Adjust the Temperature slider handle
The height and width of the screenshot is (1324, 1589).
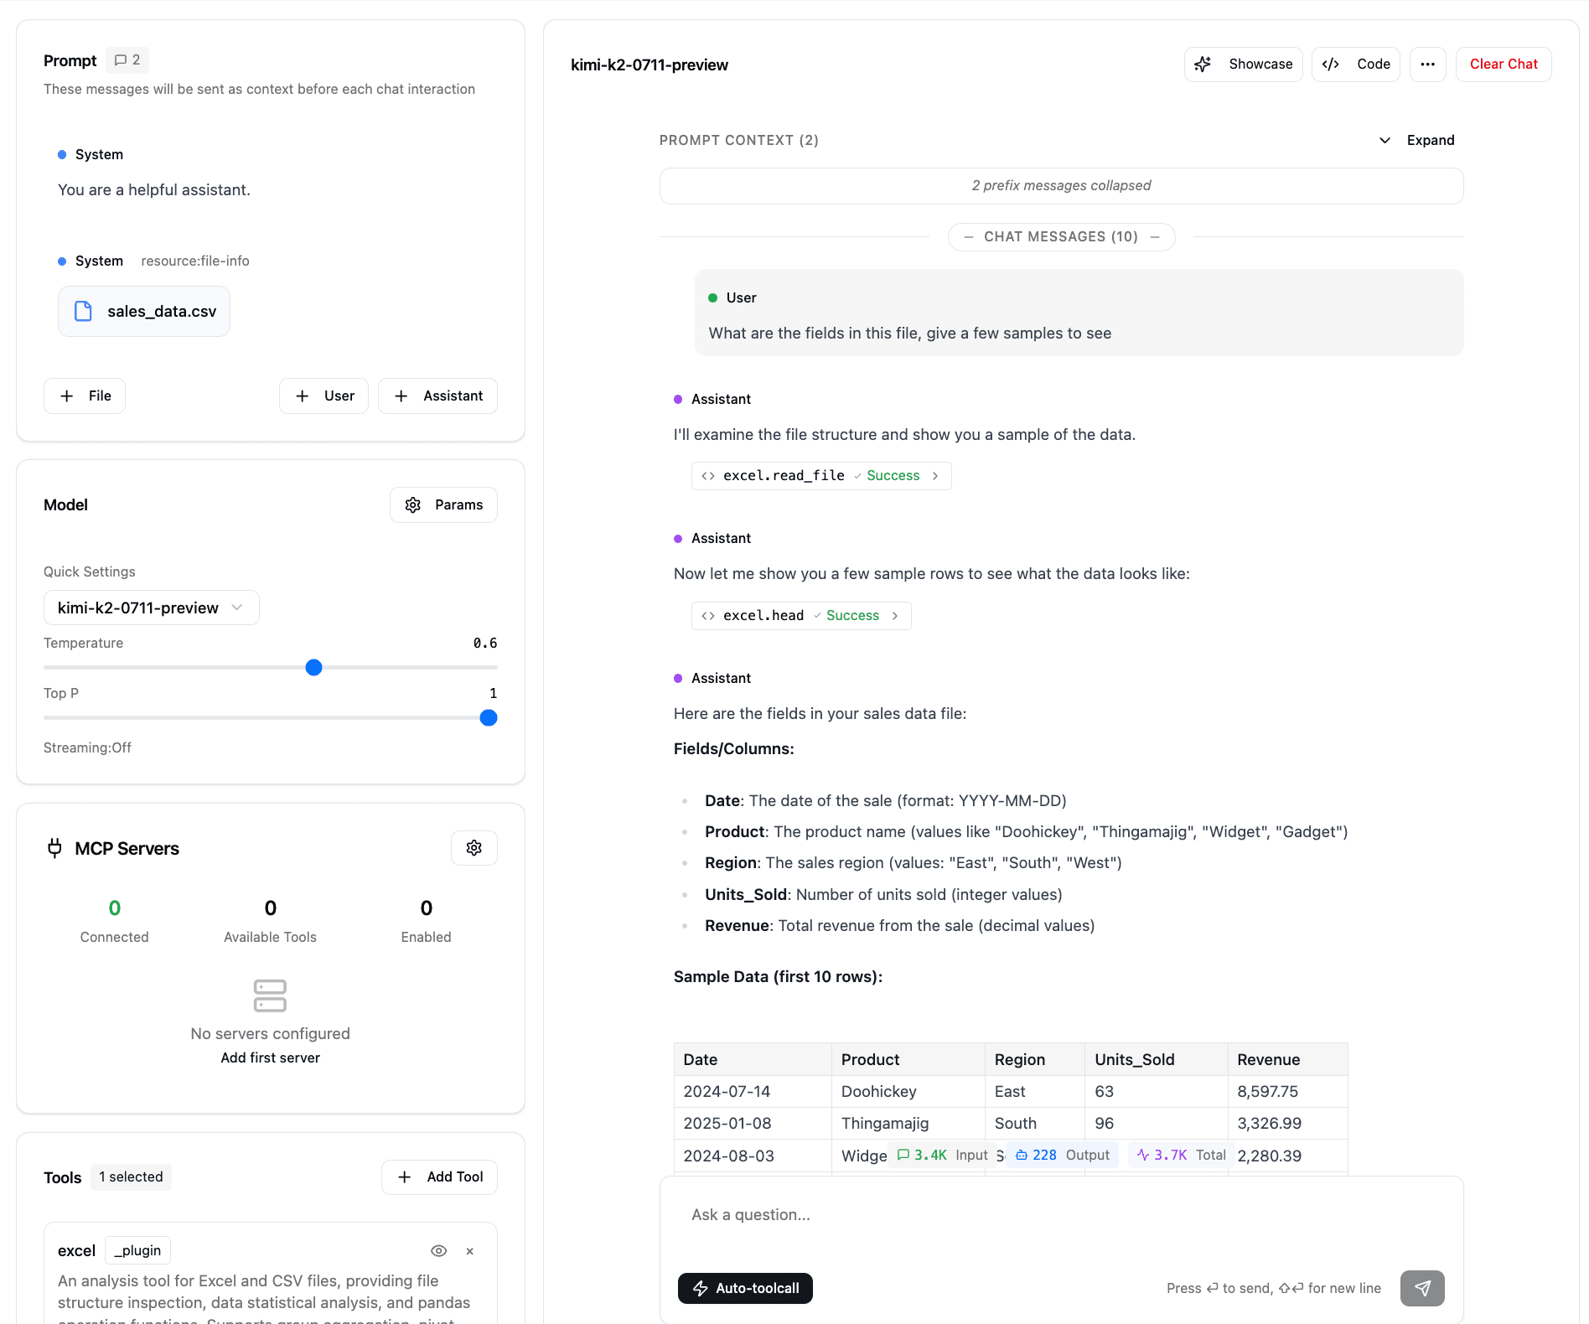pos(313,668)
